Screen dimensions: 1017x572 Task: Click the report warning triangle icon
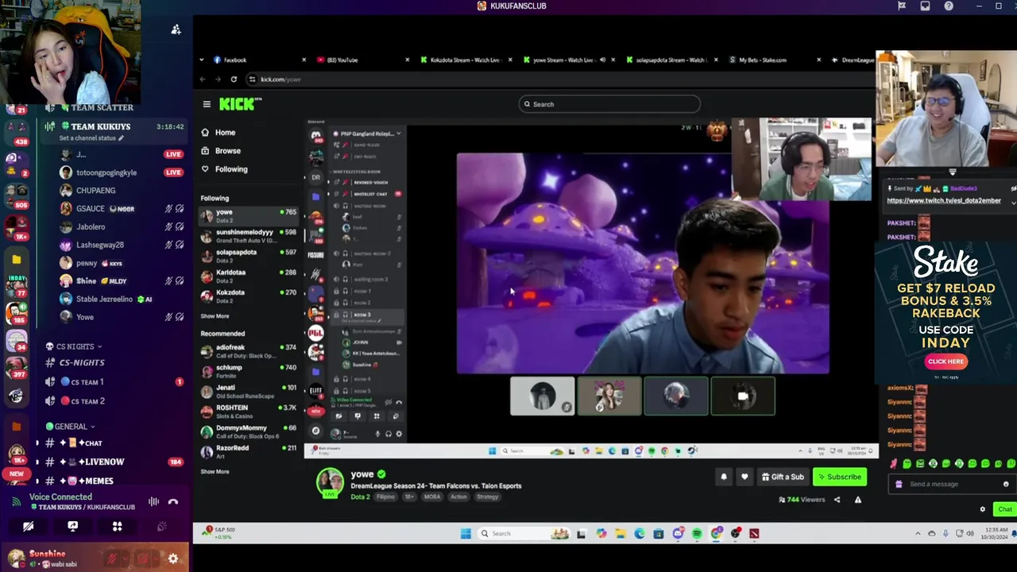pos(857,500)
